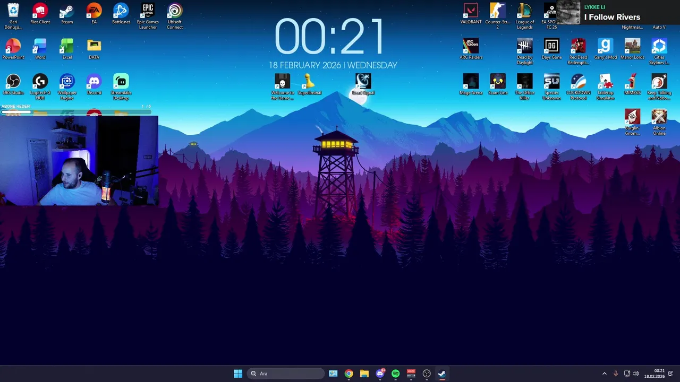Viewport: 680px width, 382px height.
Task: Open the widgets icon beside the search box
Action: click(x=333, y=374)
